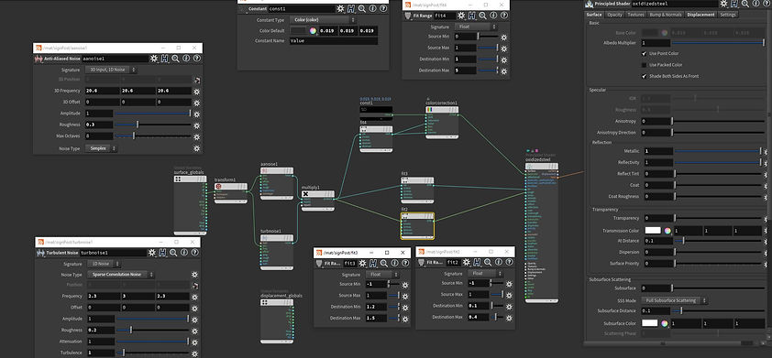The image size is (772, 358).
Task: Open gear icon next to fit4 Source Min
Action: pos(503,37)
